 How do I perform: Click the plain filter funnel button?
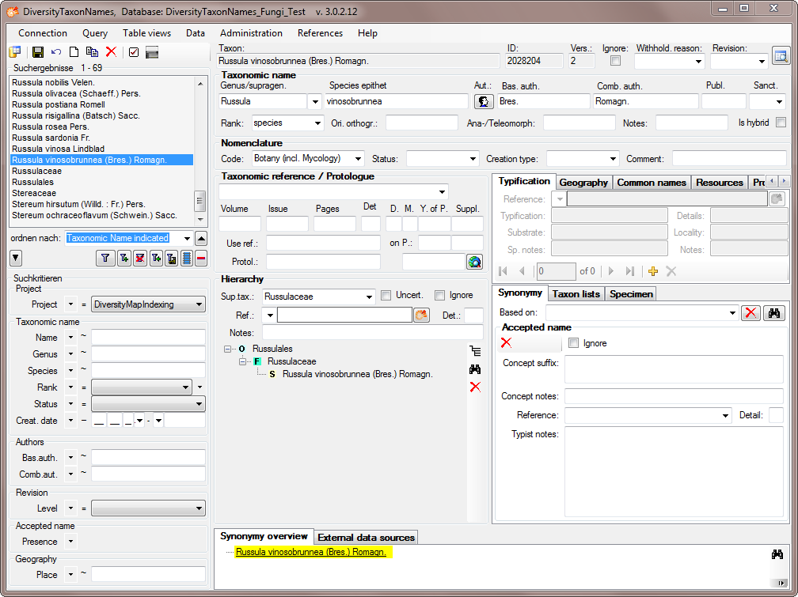pyautogui.click(x=105, y=259)
